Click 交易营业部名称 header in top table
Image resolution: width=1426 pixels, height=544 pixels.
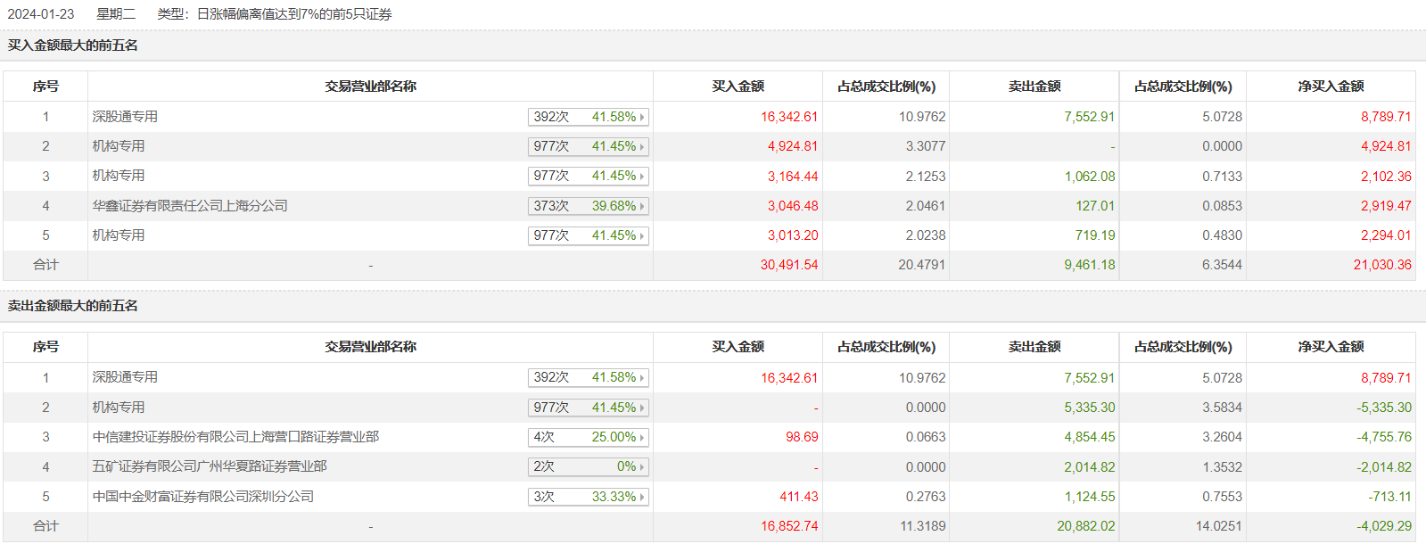[370, 87]
